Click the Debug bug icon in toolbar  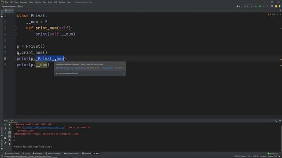pos(260,6)
